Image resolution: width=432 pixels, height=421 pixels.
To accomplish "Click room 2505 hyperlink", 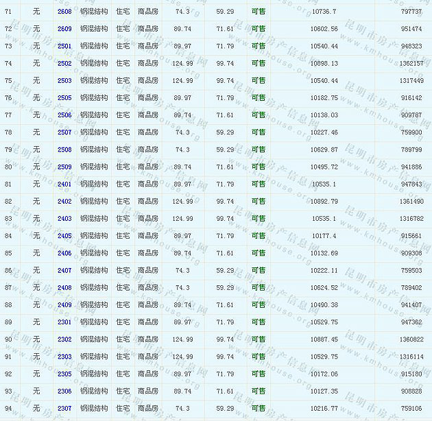I will (x=64, y=98).
